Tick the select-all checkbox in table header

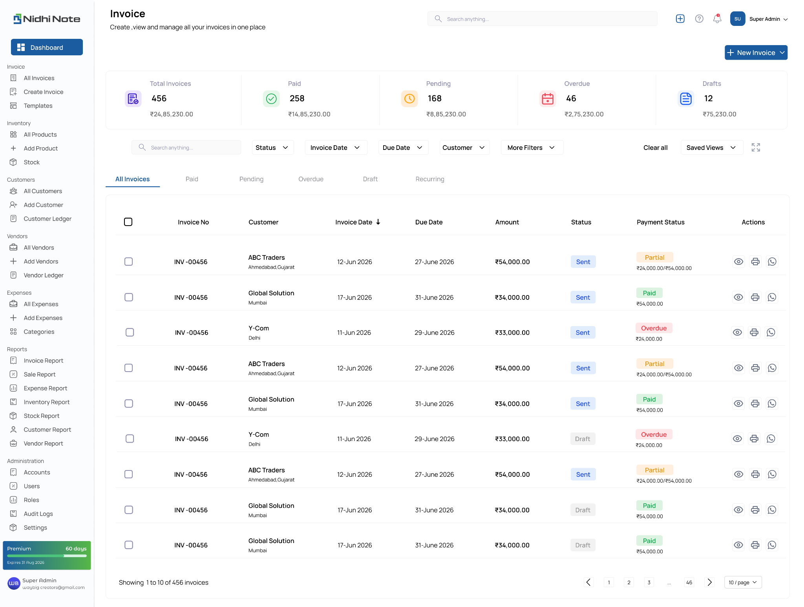[128, 222]
